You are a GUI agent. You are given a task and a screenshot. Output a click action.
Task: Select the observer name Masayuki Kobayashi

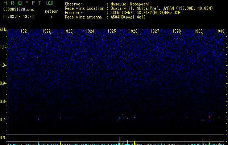[130, 4]
